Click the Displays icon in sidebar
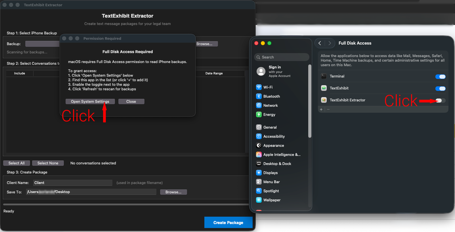This screenshot has width=455, height=232. pos(259,173)
